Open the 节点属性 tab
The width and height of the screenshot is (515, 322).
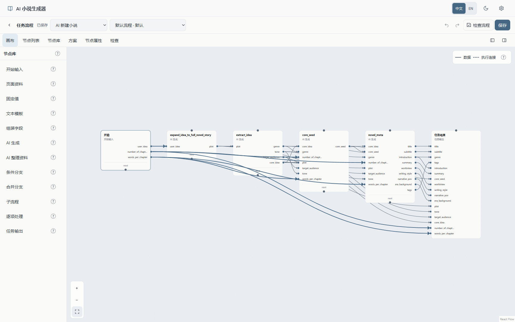coord(94,41)
